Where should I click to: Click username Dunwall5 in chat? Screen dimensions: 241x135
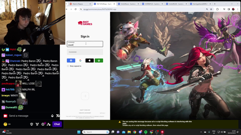pyautogui.click(x=11, y=108)
